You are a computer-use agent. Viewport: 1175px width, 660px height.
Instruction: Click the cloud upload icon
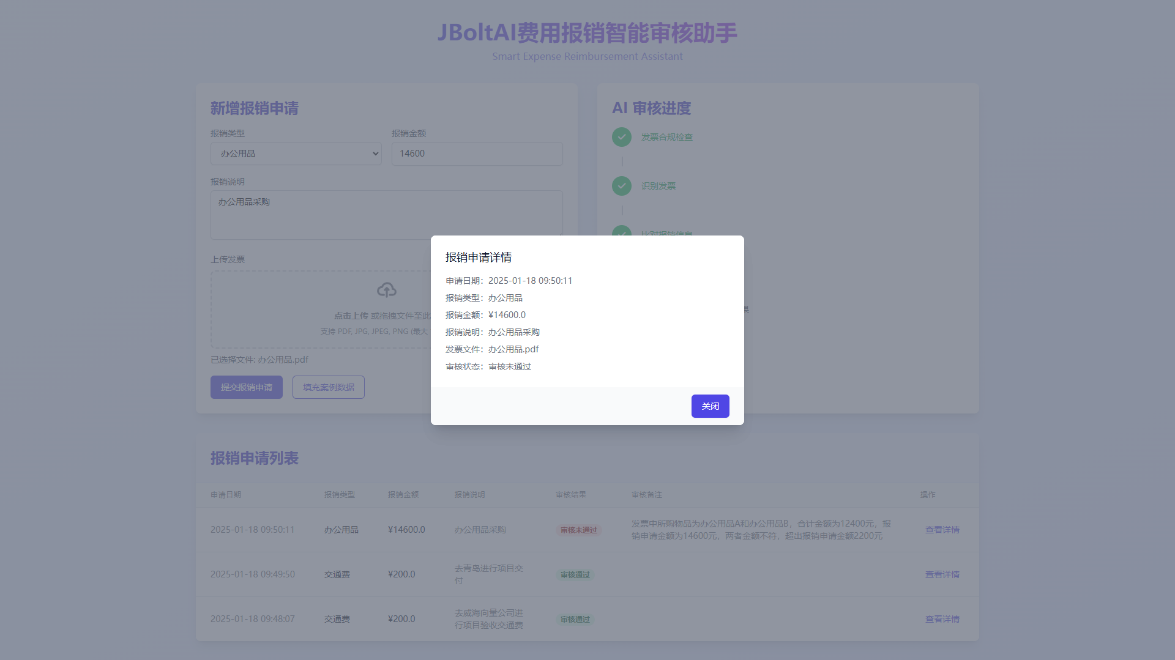386,290
